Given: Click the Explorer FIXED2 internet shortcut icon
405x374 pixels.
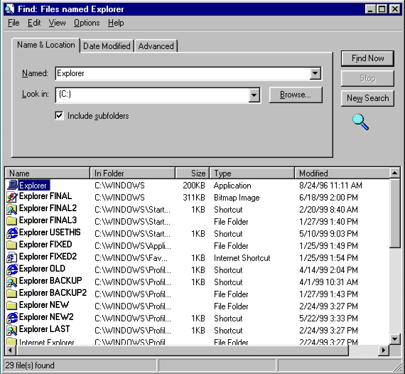Looking at the screenshot, I should click(x=12, y=257).
